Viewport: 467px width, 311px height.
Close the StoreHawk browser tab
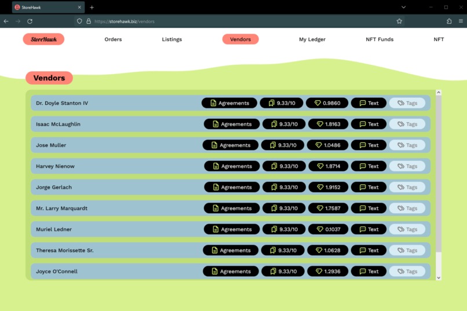(x=79, y=7)
